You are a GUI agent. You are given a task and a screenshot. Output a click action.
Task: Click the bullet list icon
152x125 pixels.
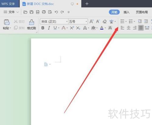tap(123, 22)
